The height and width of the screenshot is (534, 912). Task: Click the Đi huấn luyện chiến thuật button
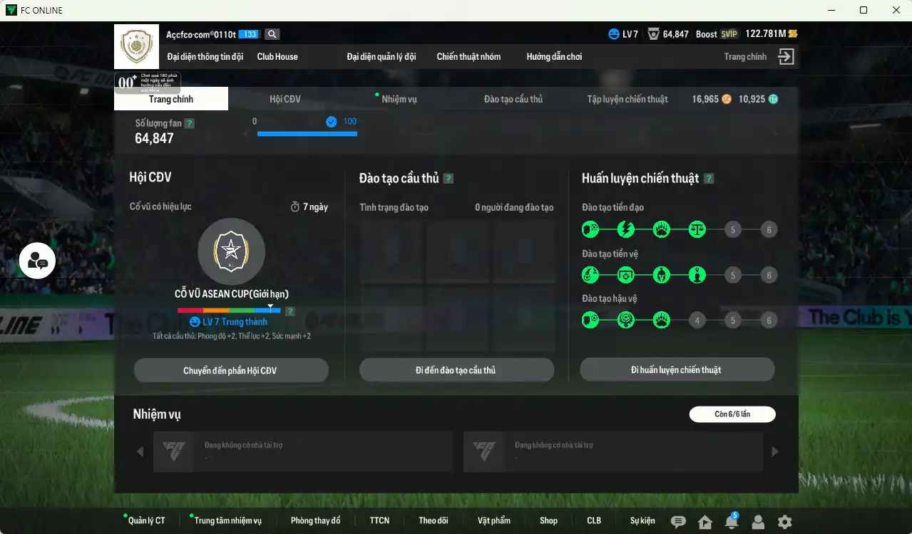677,370
